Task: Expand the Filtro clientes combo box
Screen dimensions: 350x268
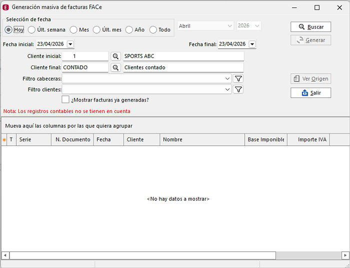Action: point(227,89)
